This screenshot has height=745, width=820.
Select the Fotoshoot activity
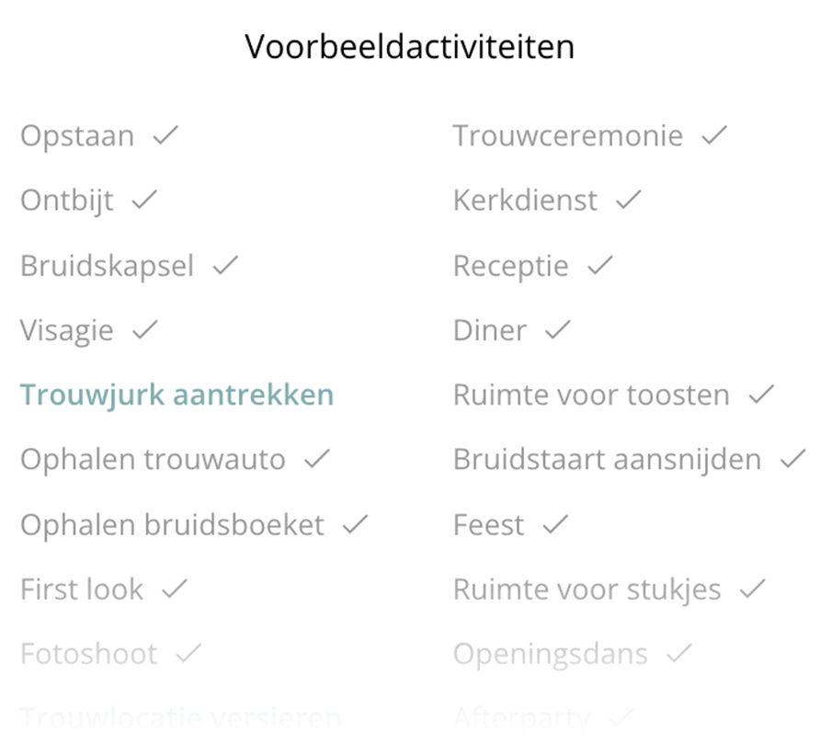point(88,654)
